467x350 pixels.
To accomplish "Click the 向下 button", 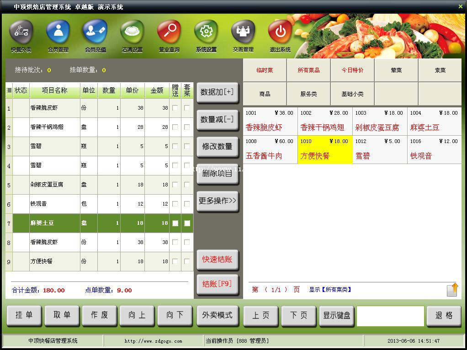I will [x=175, y=315].
